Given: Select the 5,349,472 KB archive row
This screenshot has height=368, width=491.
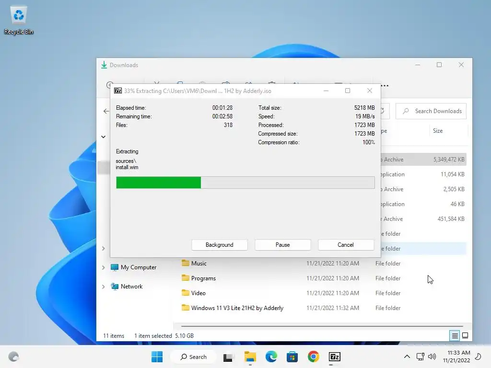Looking at the screenshot, I should point(423,160).
